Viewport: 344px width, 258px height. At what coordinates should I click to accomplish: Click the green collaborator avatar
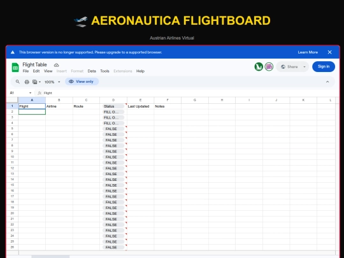[x=259, y=66]
